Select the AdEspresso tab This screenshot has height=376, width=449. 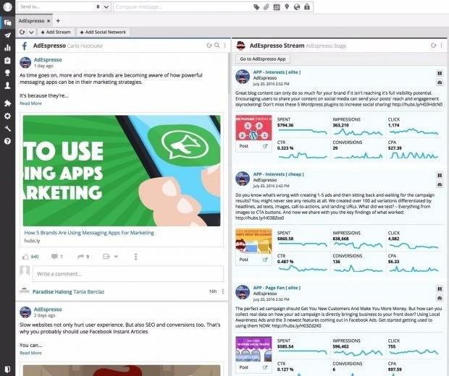point(31,21)
